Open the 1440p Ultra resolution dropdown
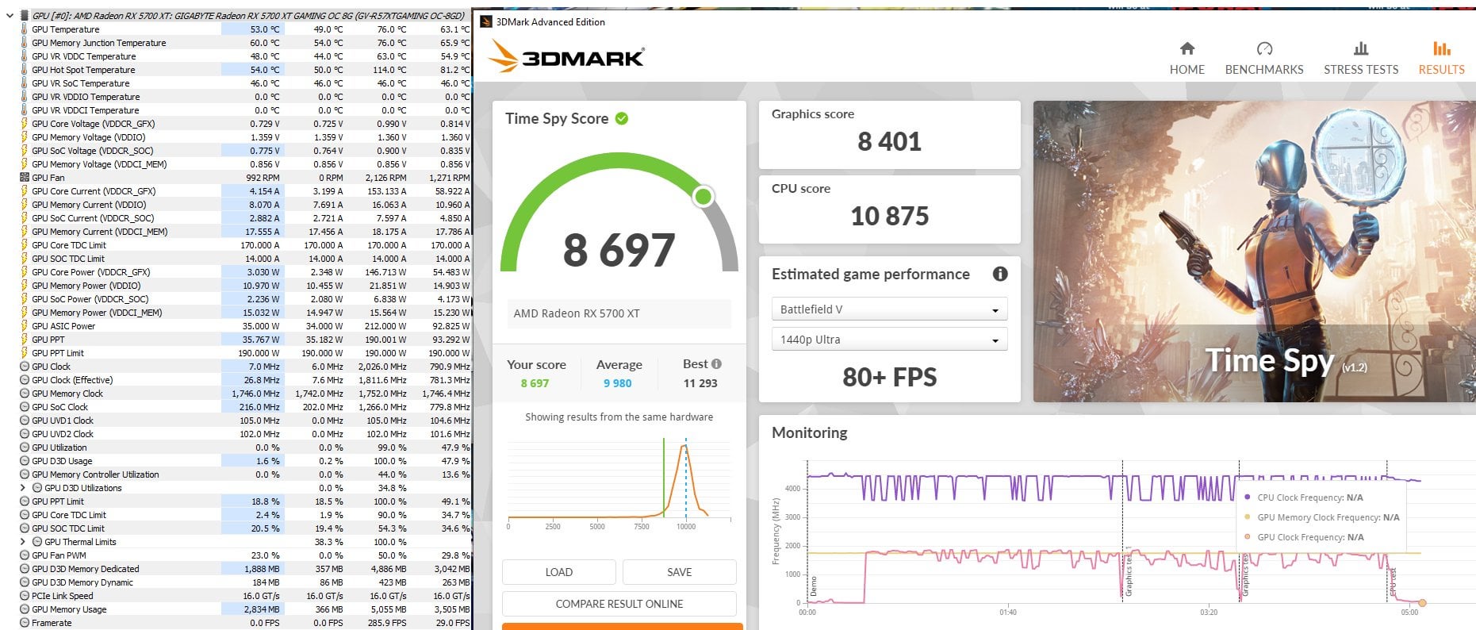The width and height of the screenshot is (1476, 630). 889,340
